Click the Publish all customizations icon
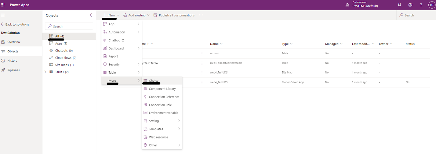This screenshot has width=436, height=154. pos(155,15)
